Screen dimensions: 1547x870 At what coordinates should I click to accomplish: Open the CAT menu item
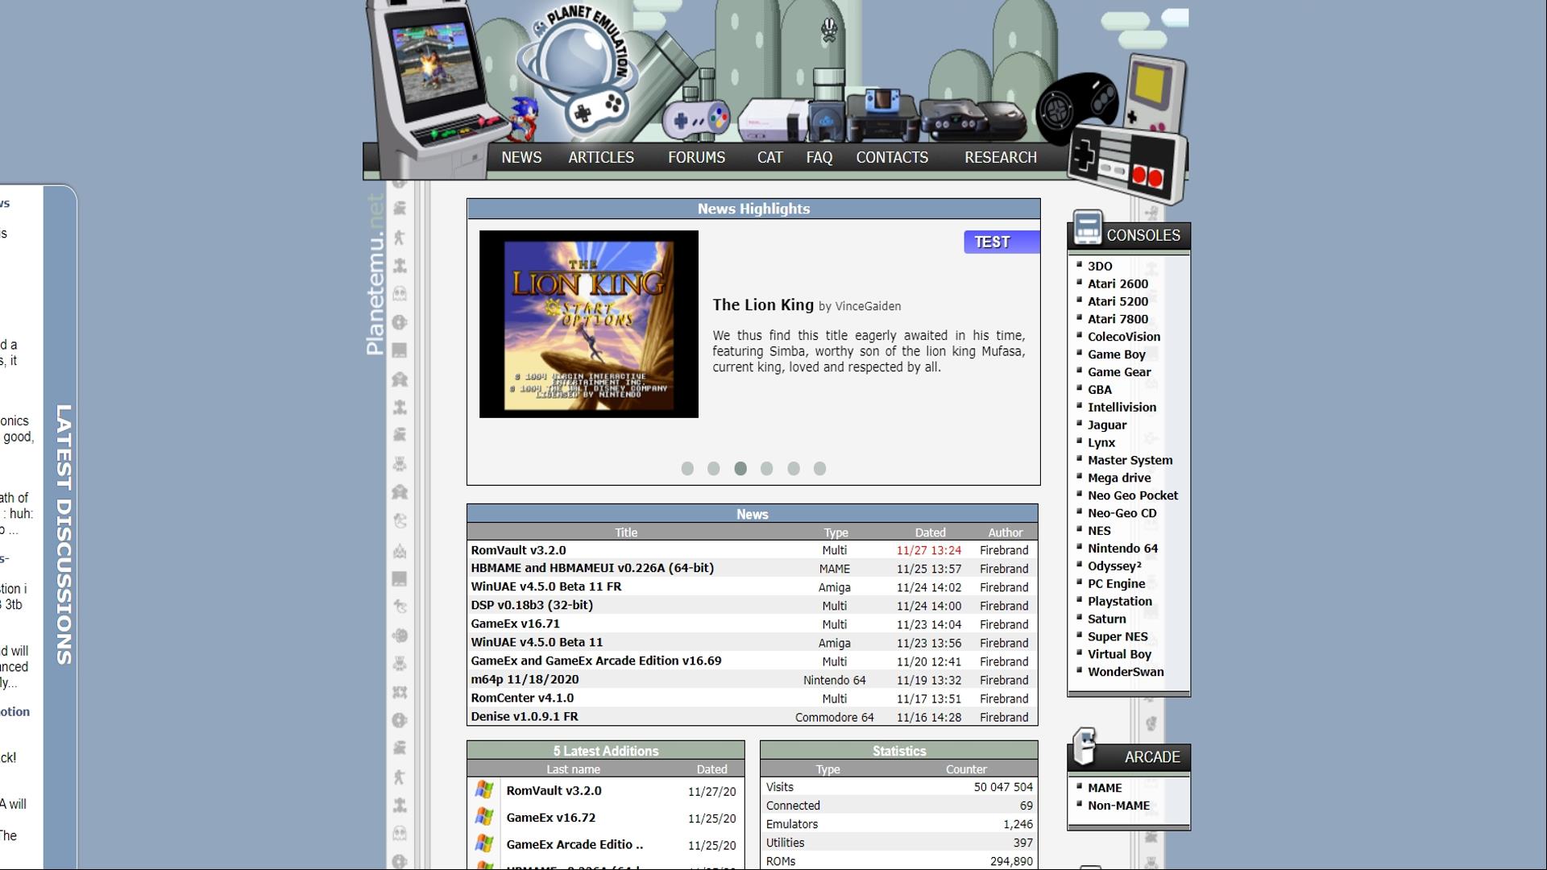[769, 158]
